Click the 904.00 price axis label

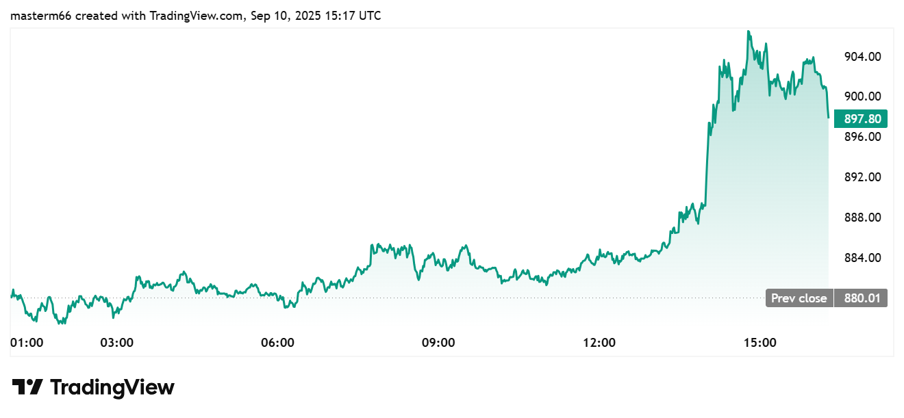861,57
